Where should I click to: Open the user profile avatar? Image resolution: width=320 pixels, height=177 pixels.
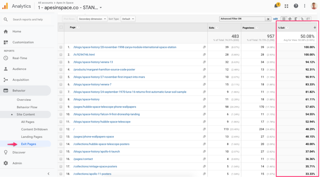pos(314,6)
